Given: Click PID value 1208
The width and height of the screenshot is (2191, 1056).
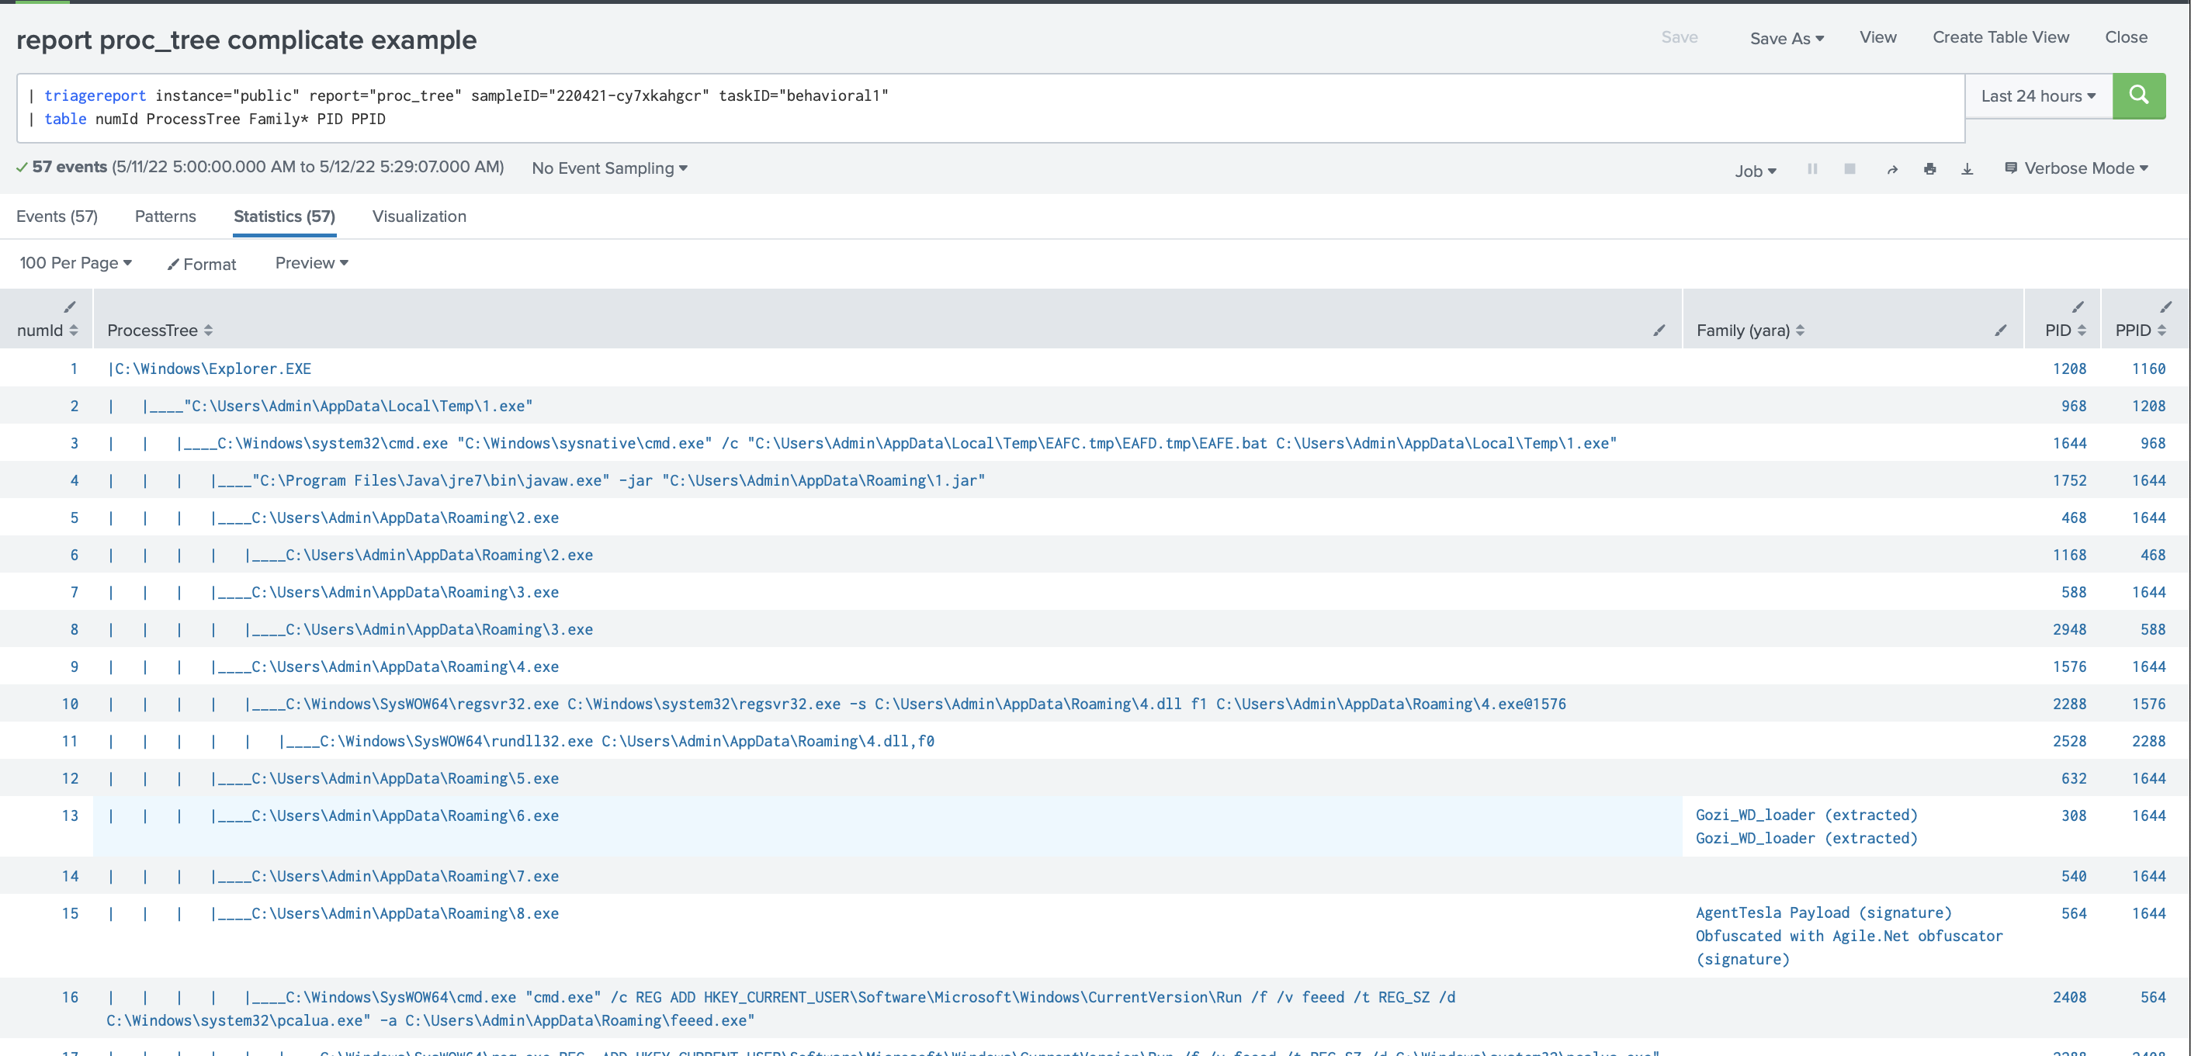Looking at the screenshot, I should pos(2069,368).
